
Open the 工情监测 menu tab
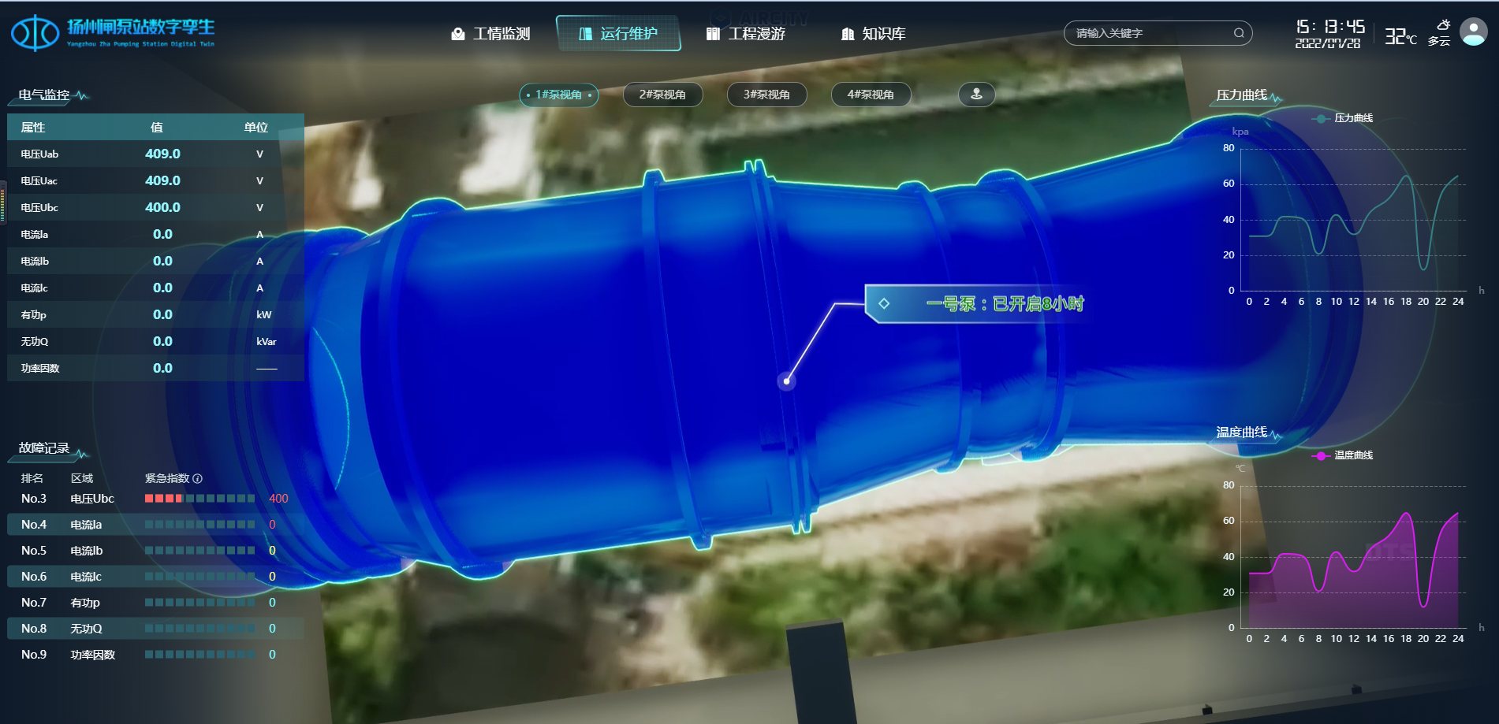(x=490, y=34)
